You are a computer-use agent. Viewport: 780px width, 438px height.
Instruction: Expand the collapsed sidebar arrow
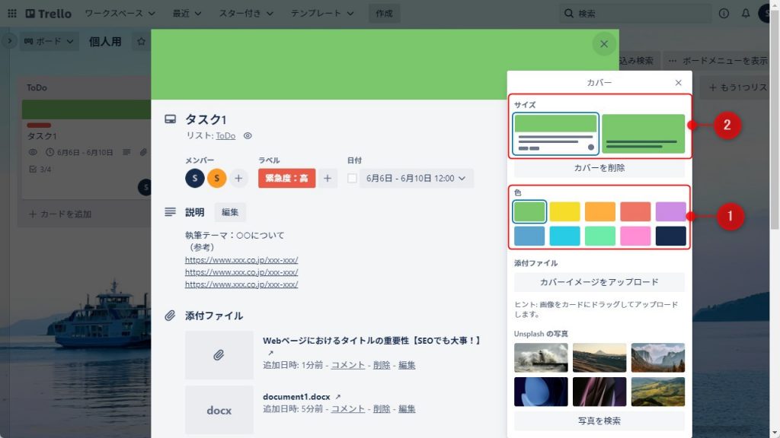(9, 41)
